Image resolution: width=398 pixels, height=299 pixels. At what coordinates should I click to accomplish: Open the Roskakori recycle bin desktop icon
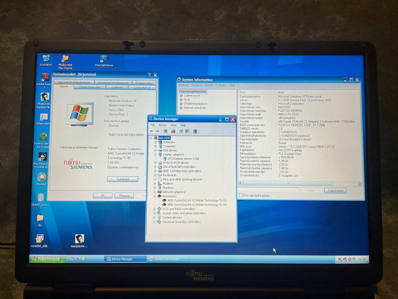pyautogui.click(x=46, y=60)
